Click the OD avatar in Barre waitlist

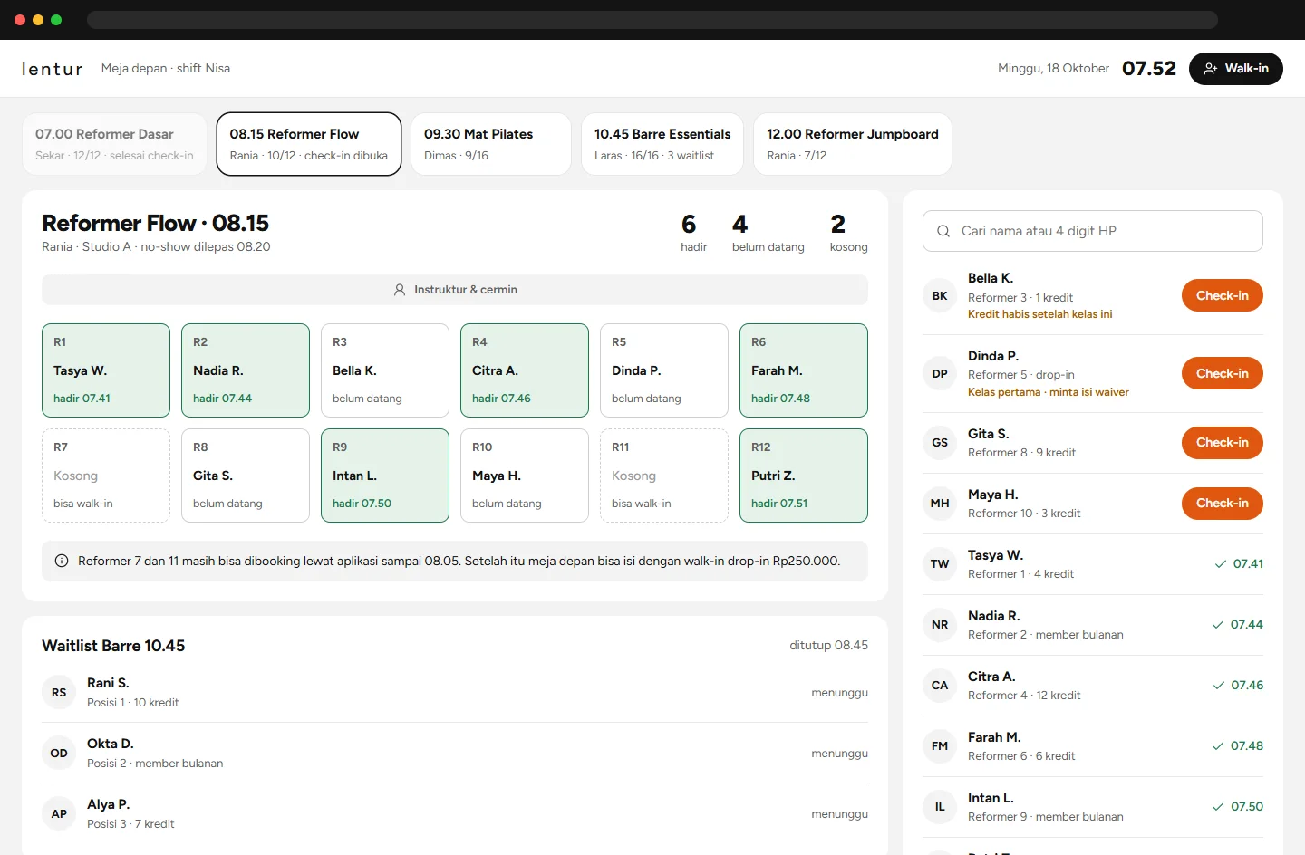pos(59,754)
